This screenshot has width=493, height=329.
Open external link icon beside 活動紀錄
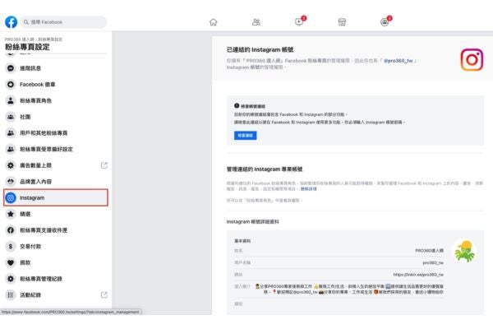104,294
